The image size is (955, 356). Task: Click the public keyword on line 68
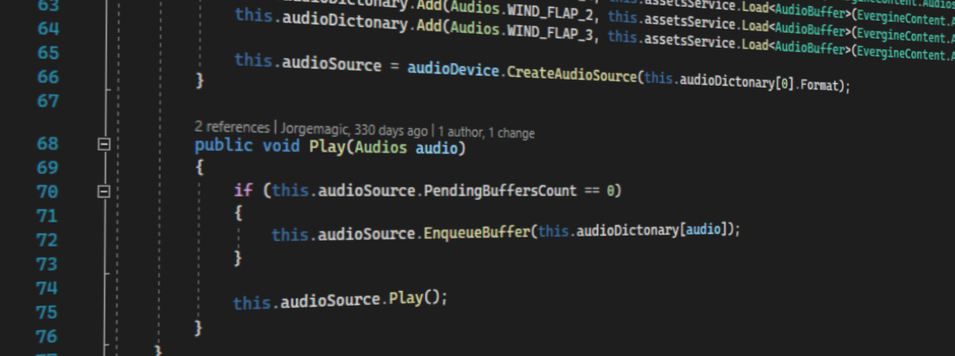pyautogui.click(x=224, y=147)
